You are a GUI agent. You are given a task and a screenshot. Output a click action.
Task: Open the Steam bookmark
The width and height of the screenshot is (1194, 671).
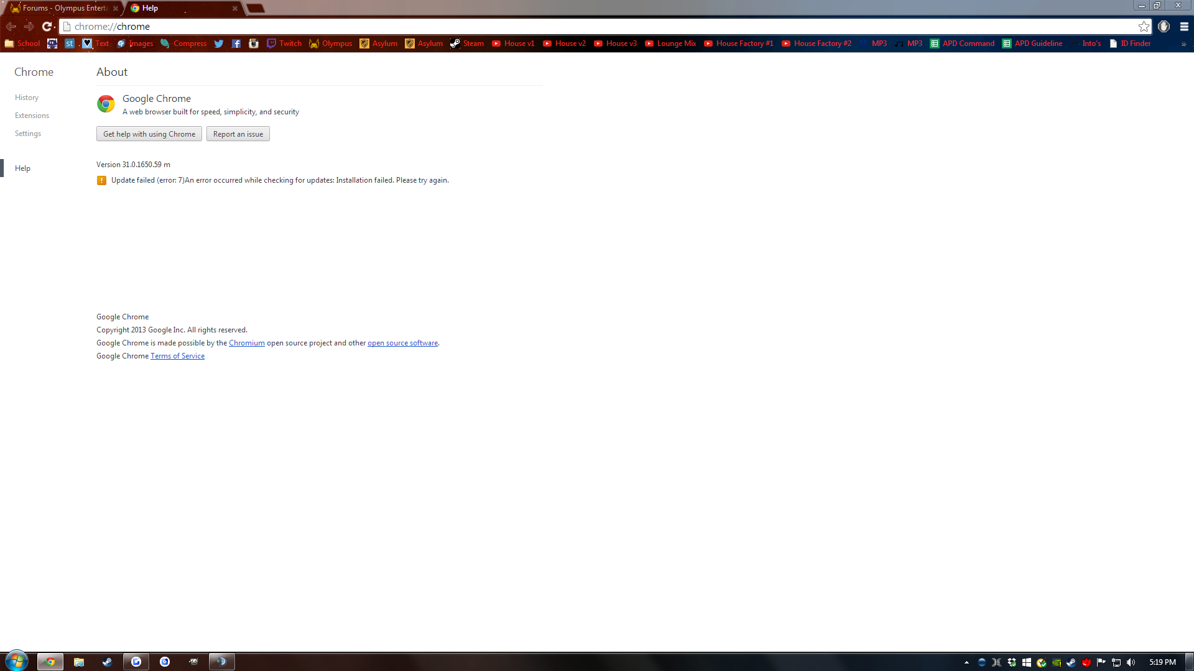(467, 43)
